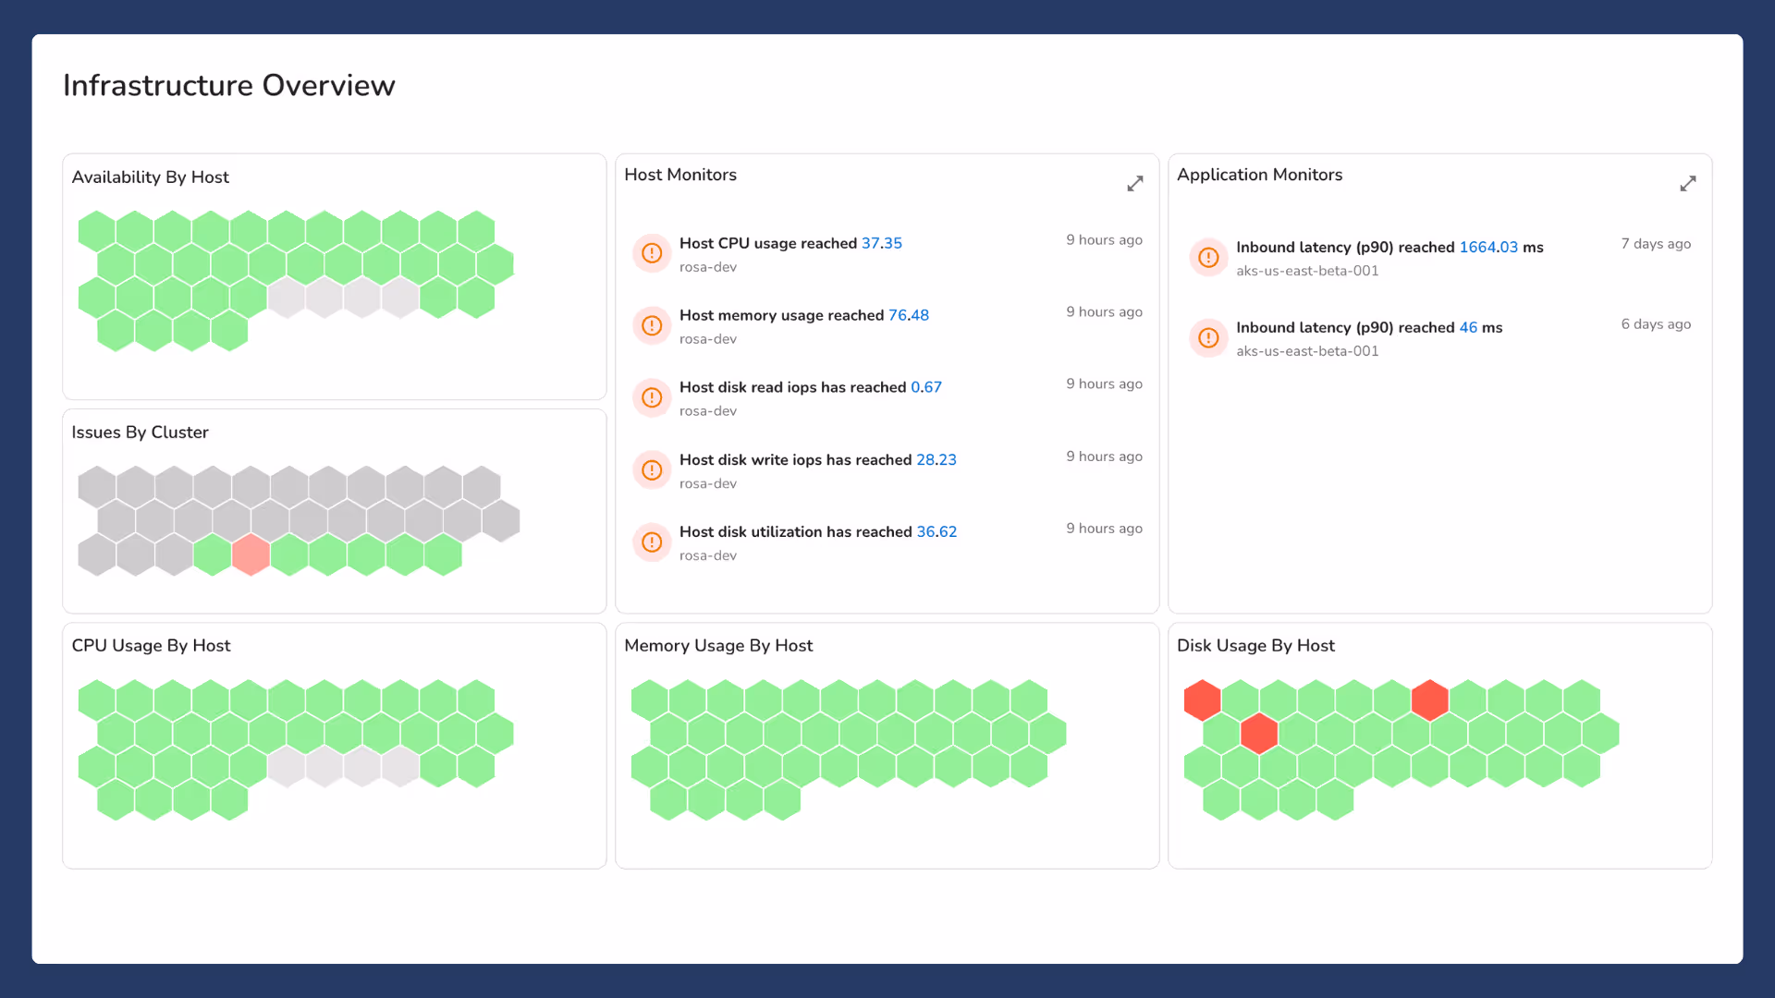Open the value 37.35 CPU usage link

tap(882, 243)
